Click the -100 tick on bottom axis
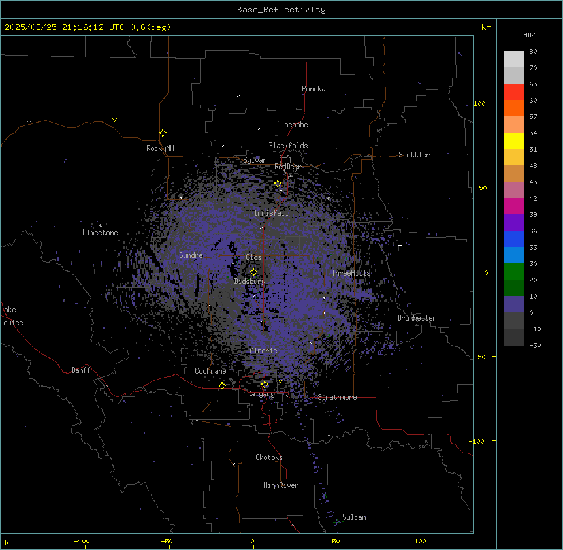This screenshot has width=563, height=550. [x=82, y=541]
